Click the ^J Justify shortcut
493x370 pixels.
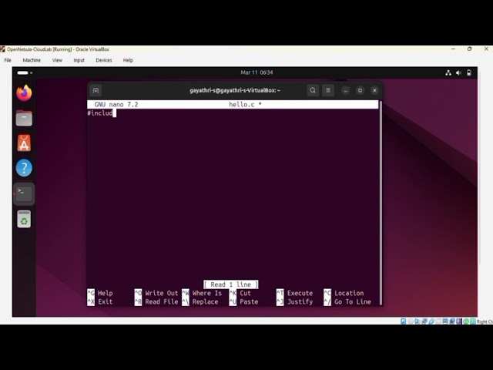pos(294,301)
